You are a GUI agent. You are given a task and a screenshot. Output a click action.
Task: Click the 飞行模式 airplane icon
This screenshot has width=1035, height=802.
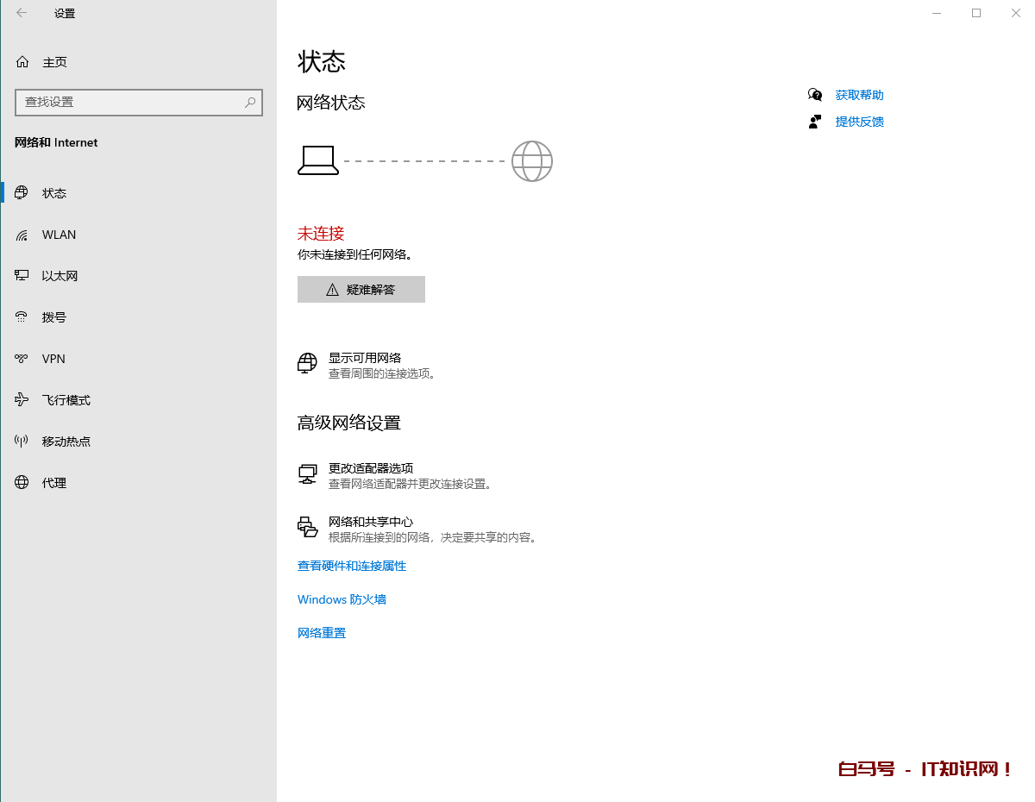tap(22, 400)
